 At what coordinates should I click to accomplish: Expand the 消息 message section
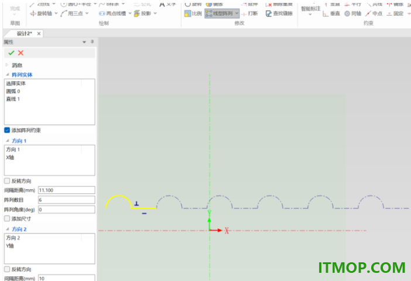pyautogui.click(x=7, y=65)
